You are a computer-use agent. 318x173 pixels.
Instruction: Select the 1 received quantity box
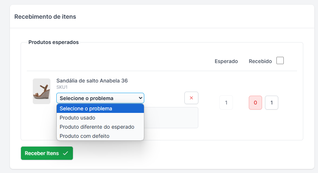click(x=272, y=103)
